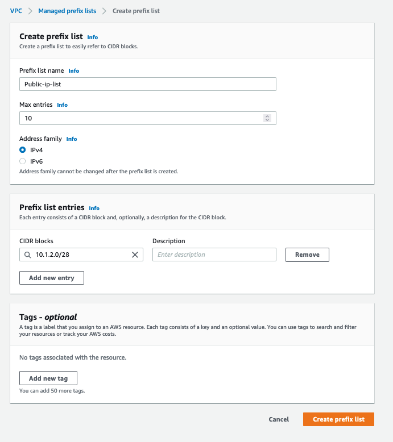Open Info link next to Create prefix list
This screenshot has height=442, width=393.
point(92,37)
